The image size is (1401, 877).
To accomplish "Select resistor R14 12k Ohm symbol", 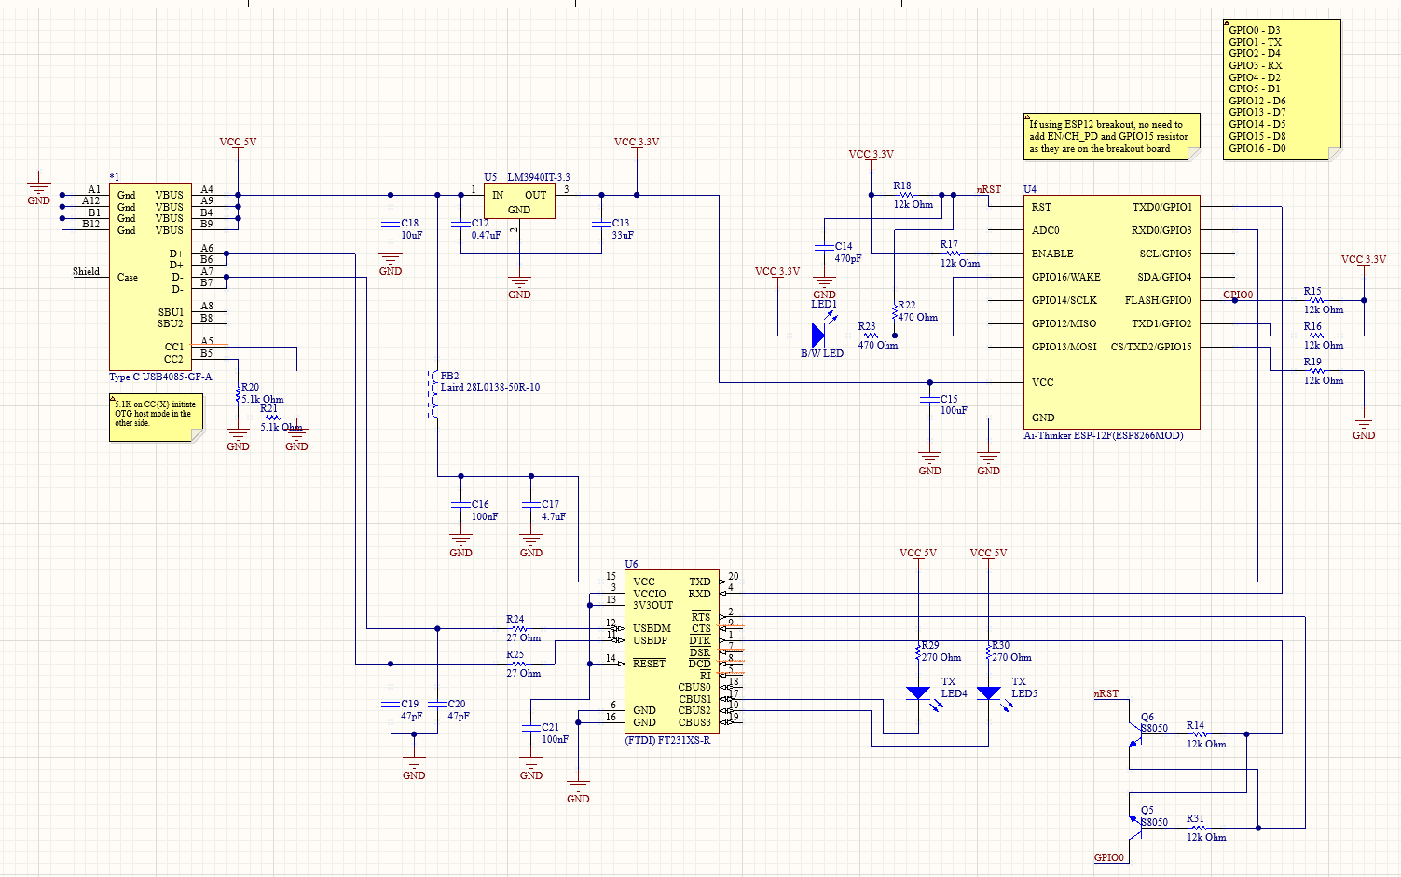I will 1199,734.
